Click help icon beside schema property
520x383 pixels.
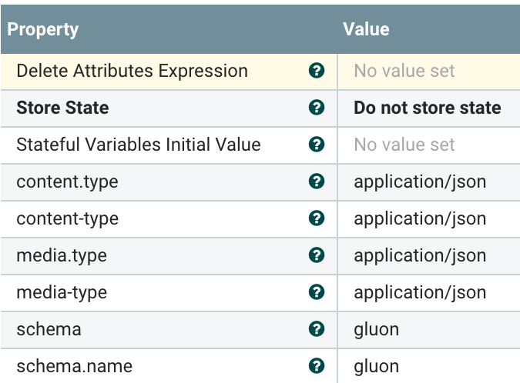click(x=316, y=329)
